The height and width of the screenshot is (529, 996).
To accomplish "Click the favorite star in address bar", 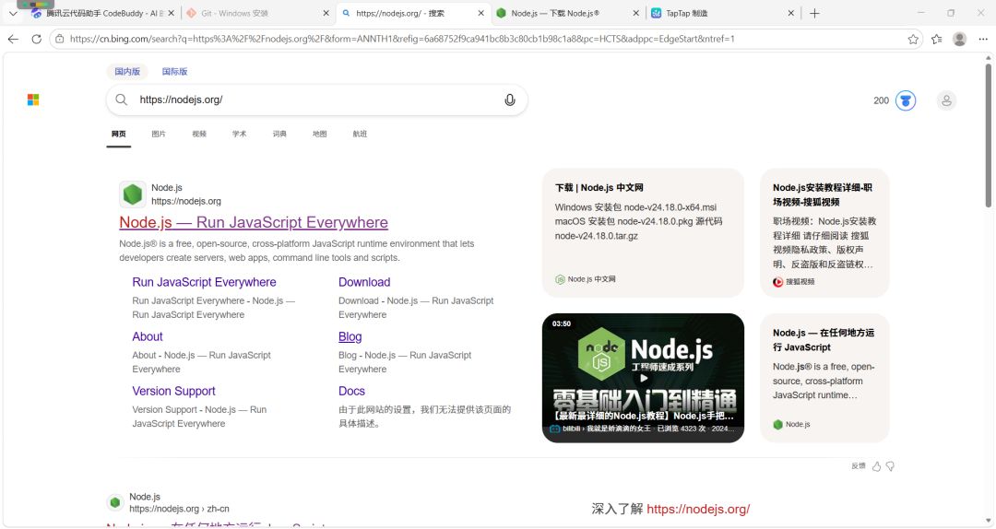I will point(913,40).
